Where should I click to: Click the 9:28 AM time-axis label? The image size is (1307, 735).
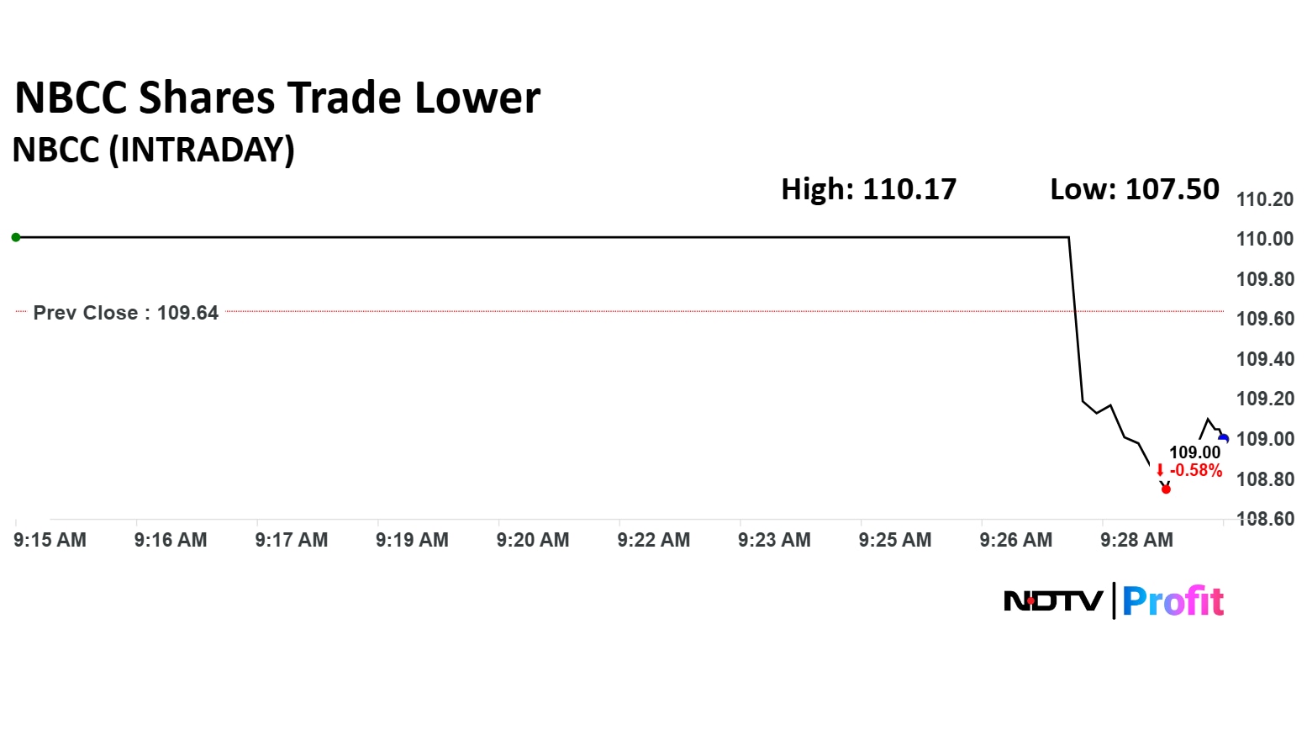click(1136, 540)
